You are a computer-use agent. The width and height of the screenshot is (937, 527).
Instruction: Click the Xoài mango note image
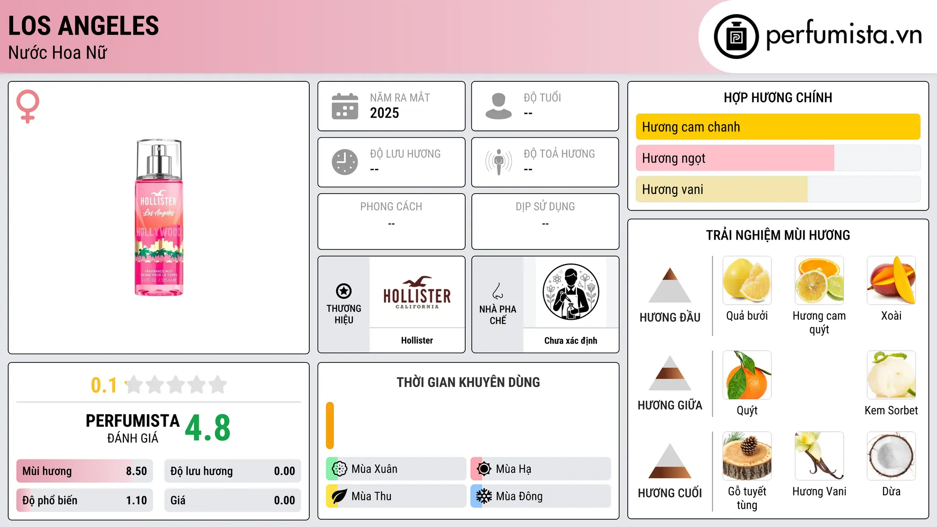(891, 280)
